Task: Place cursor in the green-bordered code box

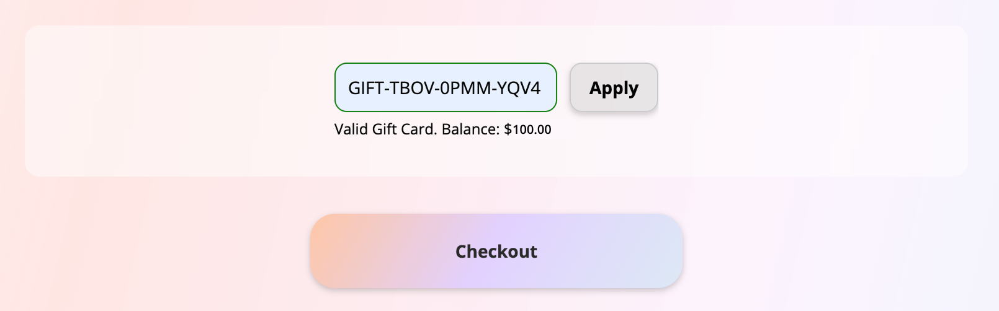Action: pos(446,88)
